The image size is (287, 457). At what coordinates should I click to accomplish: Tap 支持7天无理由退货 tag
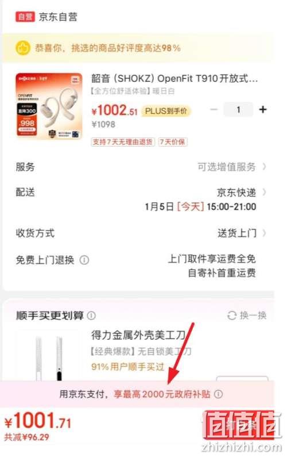tap(122, 142)
